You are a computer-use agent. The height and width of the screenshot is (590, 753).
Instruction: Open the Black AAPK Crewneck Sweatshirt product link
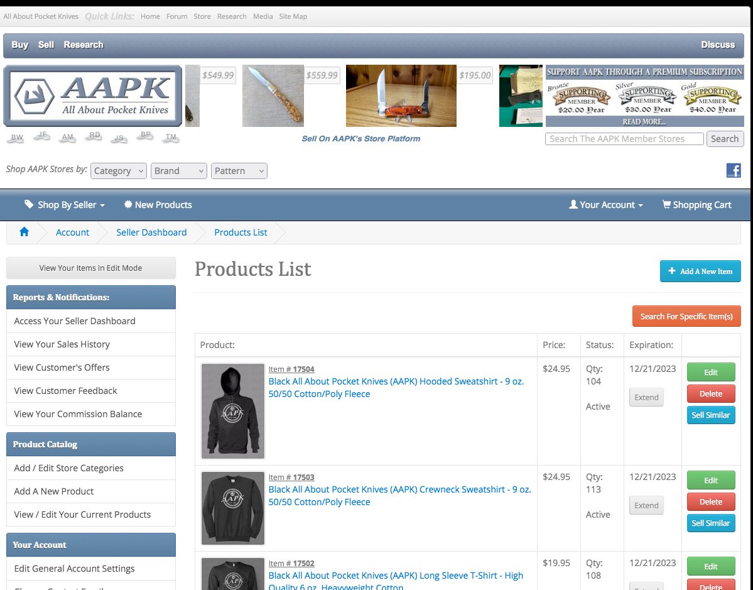click(x=399, y=496)
